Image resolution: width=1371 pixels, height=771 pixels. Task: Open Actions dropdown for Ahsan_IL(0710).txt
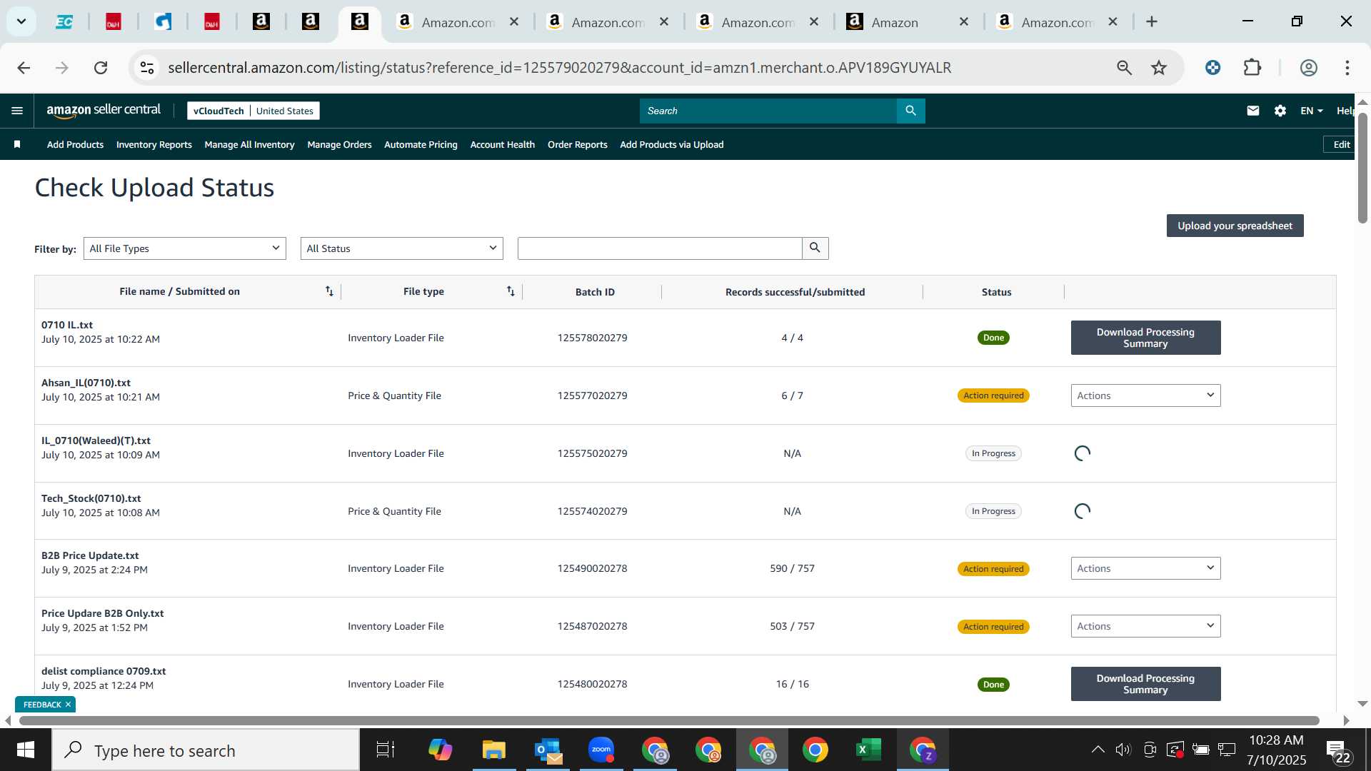coord(1145,395)
